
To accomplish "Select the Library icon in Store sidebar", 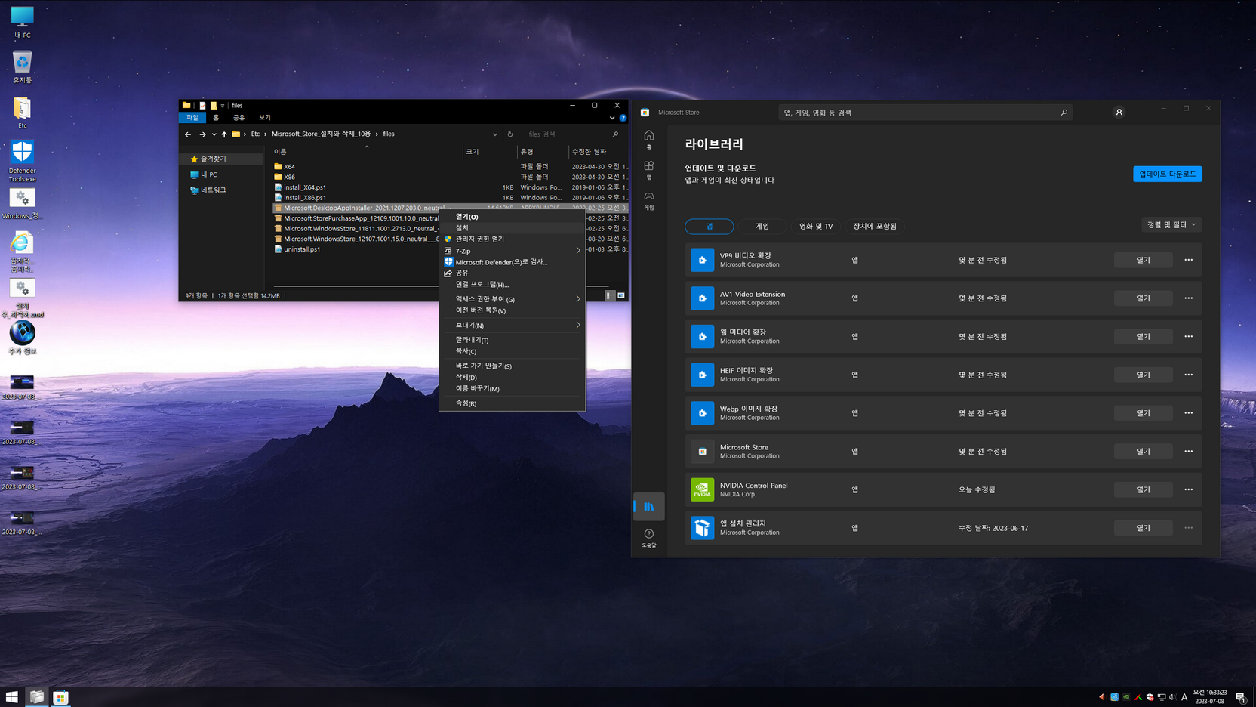I will pyautogui.click(x=648, y=507).
